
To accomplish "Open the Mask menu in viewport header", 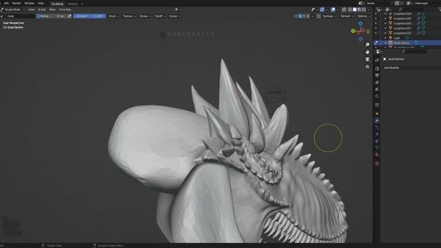I will click(52, 9).
